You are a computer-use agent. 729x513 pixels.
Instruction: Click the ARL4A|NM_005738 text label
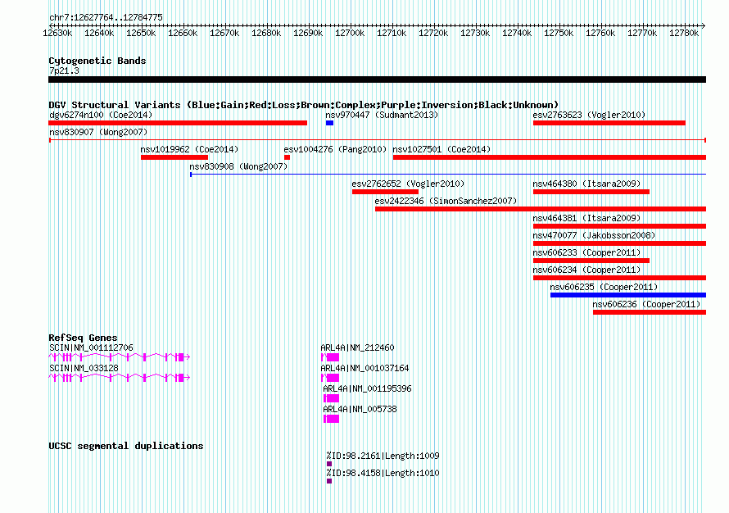(360, 409)
